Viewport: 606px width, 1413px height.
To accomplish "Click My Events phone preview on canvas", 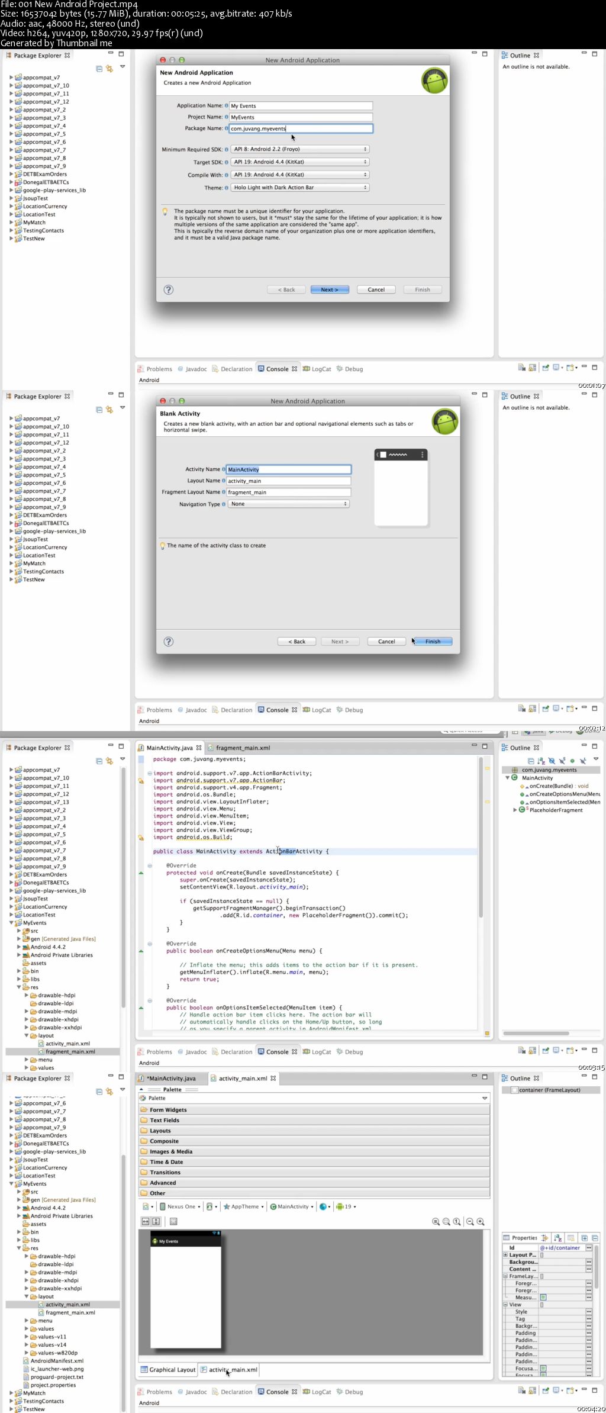I will pos(186,1290).
